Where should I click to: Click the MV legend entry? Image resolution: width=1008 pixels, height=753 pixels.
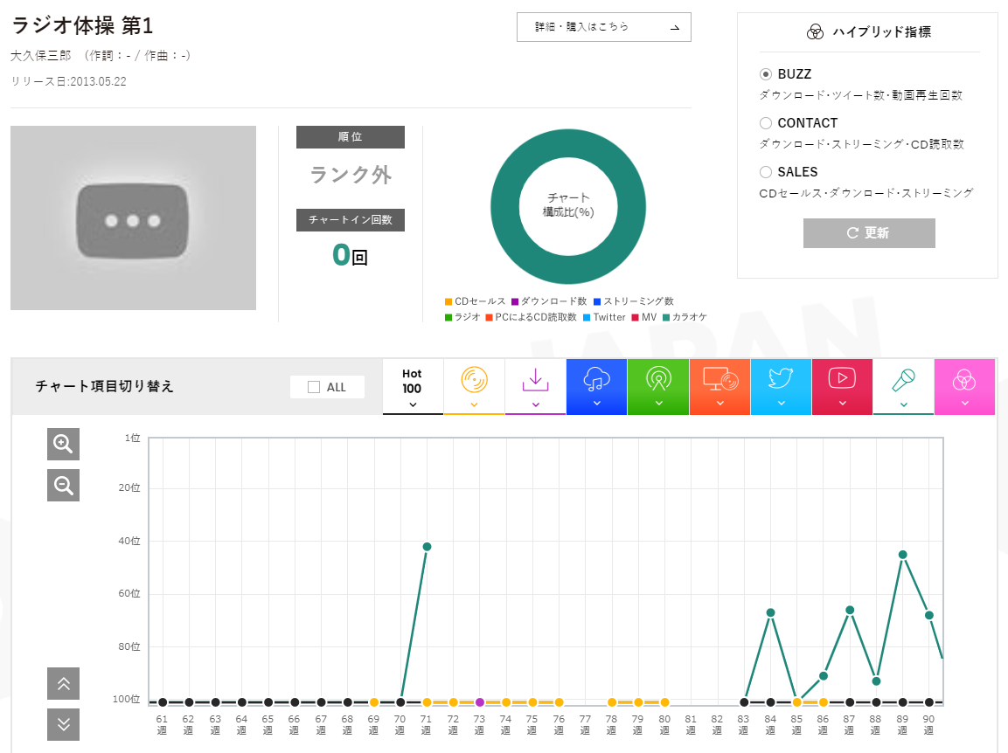[x=644, y=317]
